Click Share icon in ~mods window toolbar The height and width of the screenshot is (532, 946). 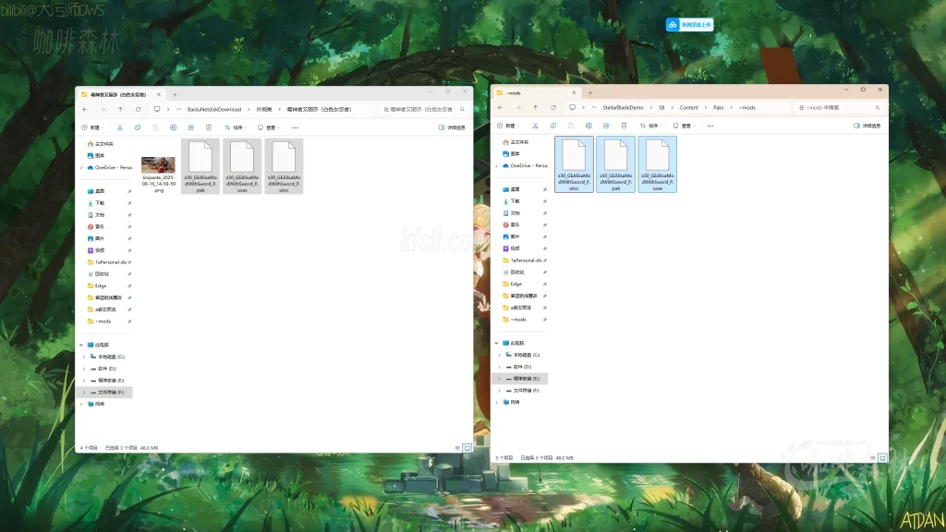point(606,126)
